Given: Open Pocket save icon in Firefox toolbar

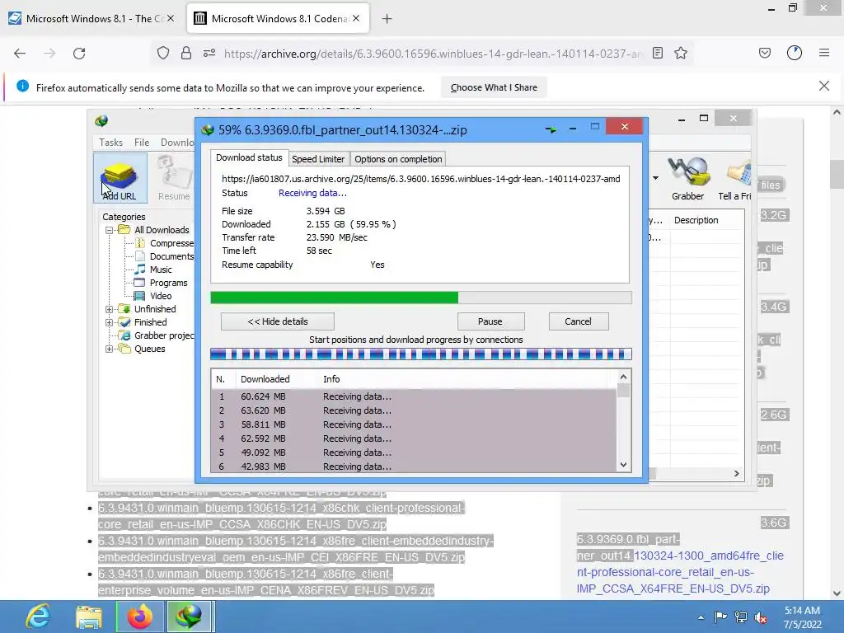Looking at the screenshot, I should tap(765, 53).
